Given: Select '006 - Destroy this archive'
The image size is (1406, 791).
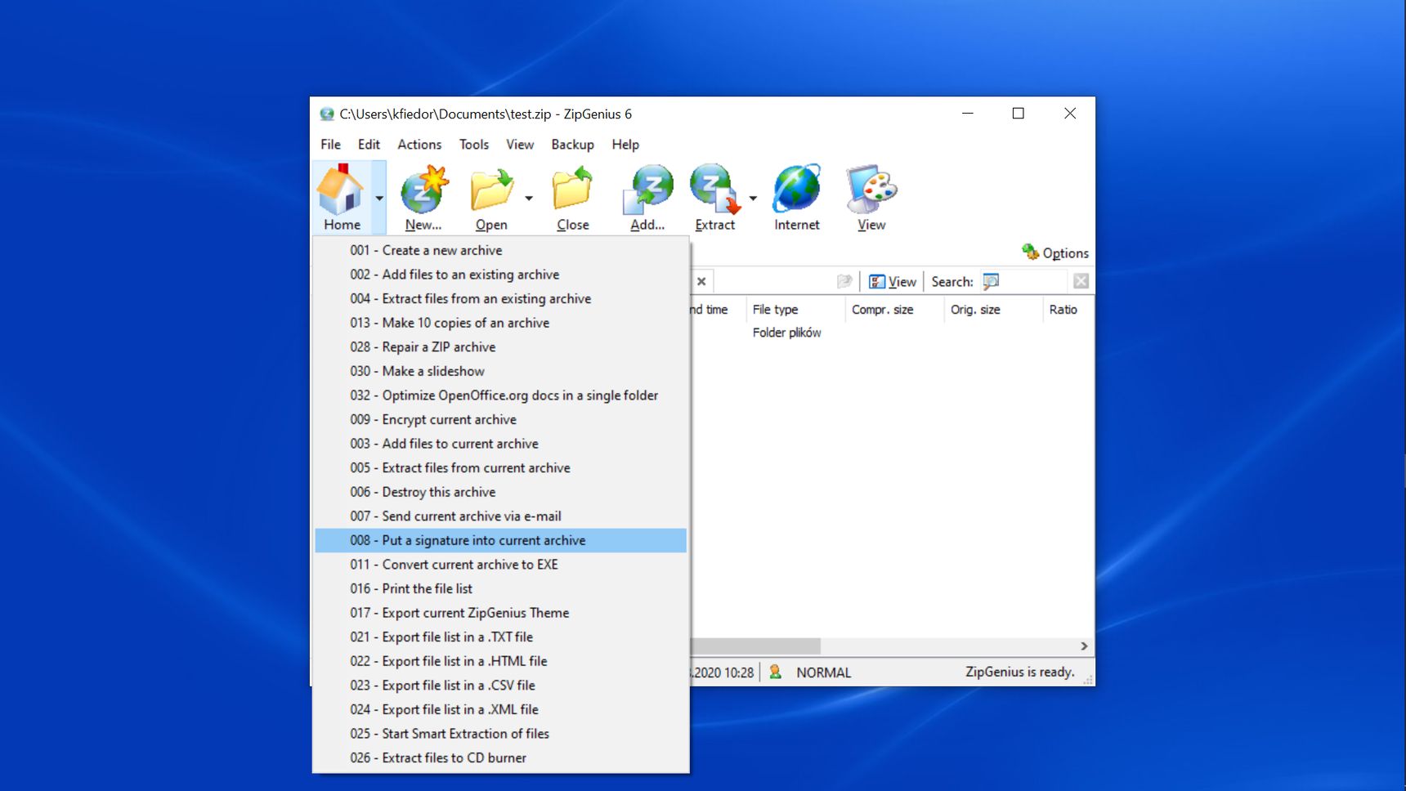Looking at the screenshot, I should [500, 492].
